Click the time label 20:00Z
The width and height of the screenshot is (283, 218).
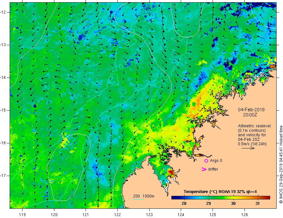point(250,115)
